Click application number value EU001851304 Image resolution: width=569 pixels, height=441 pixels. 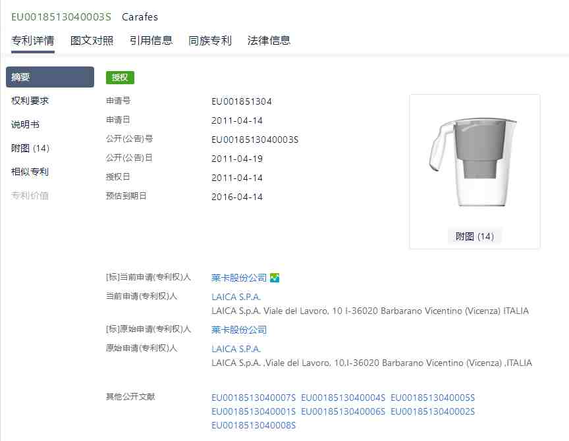tap(242, 101)
